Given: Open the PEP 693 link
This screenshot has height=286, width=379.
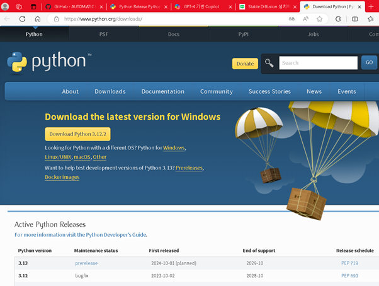Looking at the screenshot, I should pyautogui.click(x=349, y=275).
